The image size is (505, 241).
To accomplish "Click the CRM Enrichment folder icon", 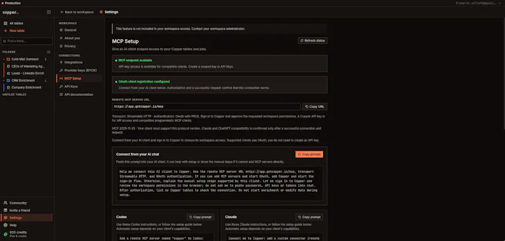I will [x=8, y=81].
